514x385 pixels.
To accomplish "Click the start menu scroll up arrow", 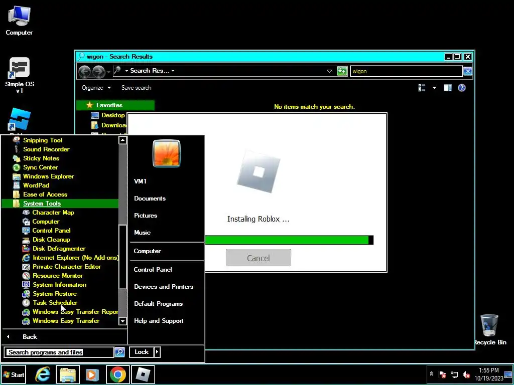I will coord(122,140).
